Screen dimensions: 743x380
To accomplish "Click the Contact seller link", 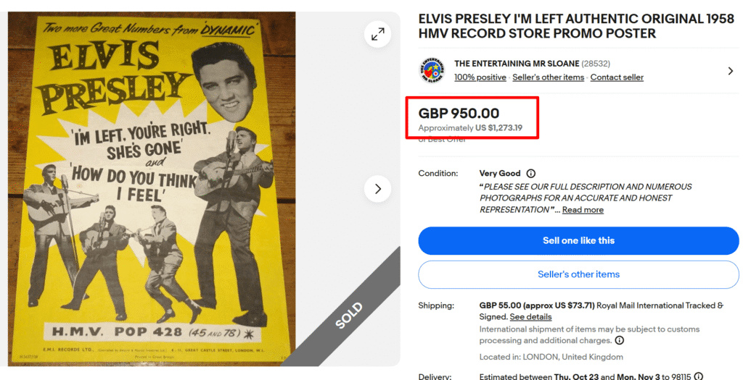I will point(617,77).
